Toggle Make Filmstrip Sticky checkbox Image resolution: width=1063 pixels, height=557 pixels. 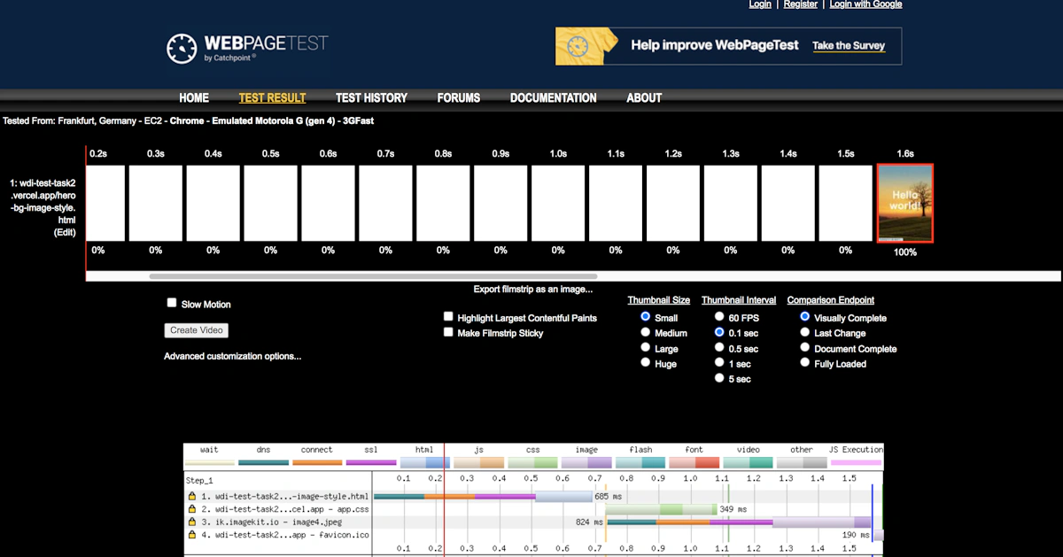449,333
